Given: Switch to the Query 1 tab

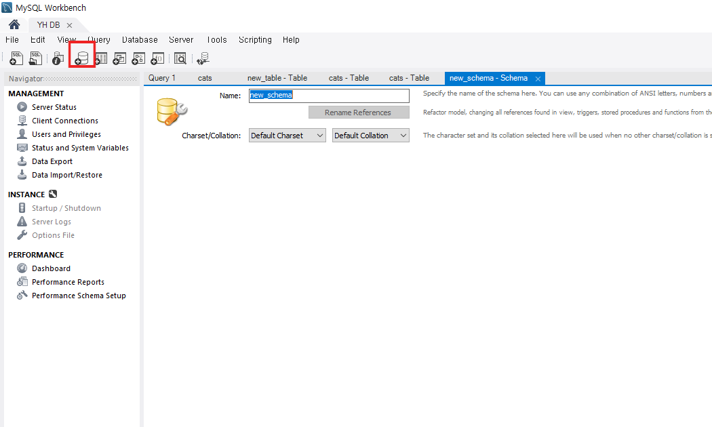Looking at the screenshot, I should (x=162, y=77).
